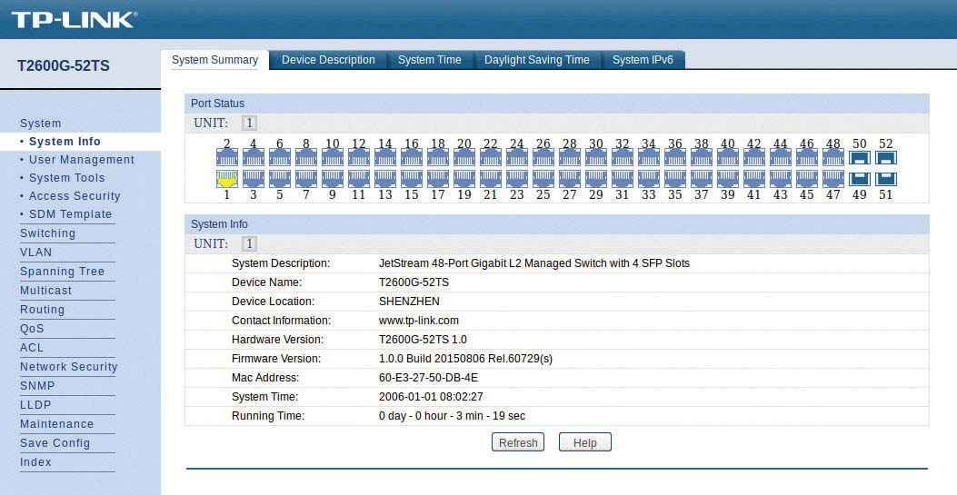Select port 12 icon
957x495 pixels.
(358, 158)
